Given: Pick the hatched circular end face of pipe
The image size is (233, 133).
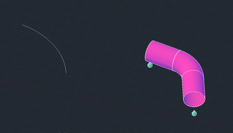Looking at the screenshot, I should click(194, 99).
